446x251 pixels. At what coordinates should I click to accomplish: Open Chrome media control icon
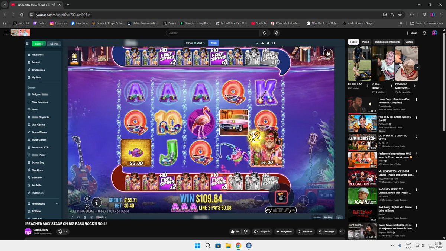(x=424, y=15)
